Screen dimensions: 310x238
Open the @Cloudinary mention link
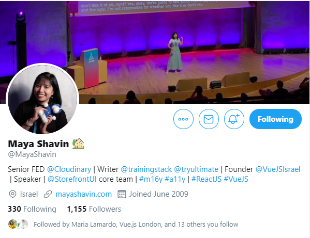[69, 169]
